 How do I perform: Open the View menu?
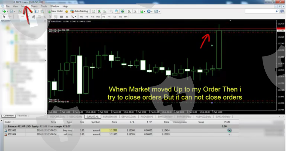coord(15,6)
